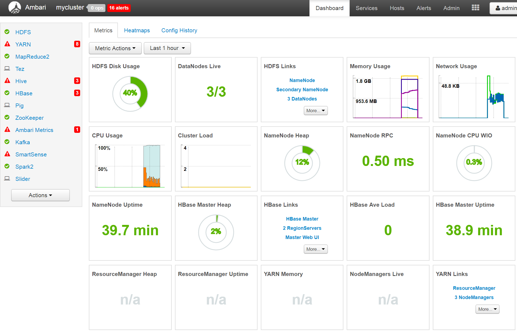Viewport: 517px width, 336px height.
Task: Click Hive's alert count badge 3
Action: click(x=77, y=81)
